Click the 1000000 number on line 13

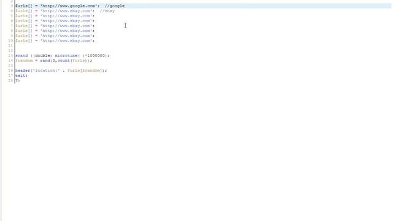[96, 56]
